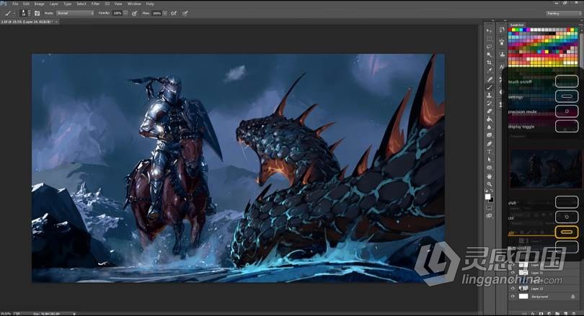
Task: Select the Lasso tool
Action: point(489,47)
